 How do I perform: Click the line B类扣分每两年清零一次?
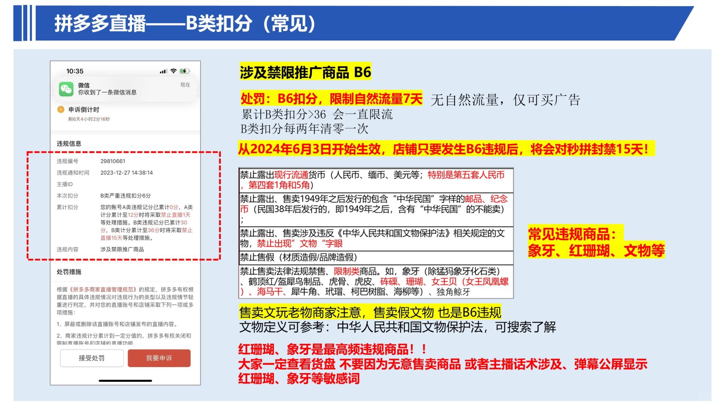[x=305, y=129]
